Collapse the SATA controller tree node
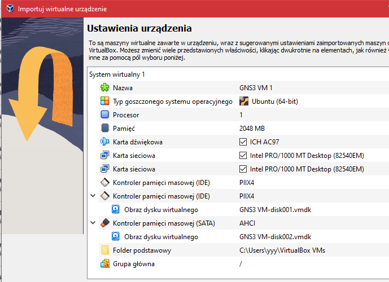The height and width of the screenshot is (282, 389). tap(93, 223)
